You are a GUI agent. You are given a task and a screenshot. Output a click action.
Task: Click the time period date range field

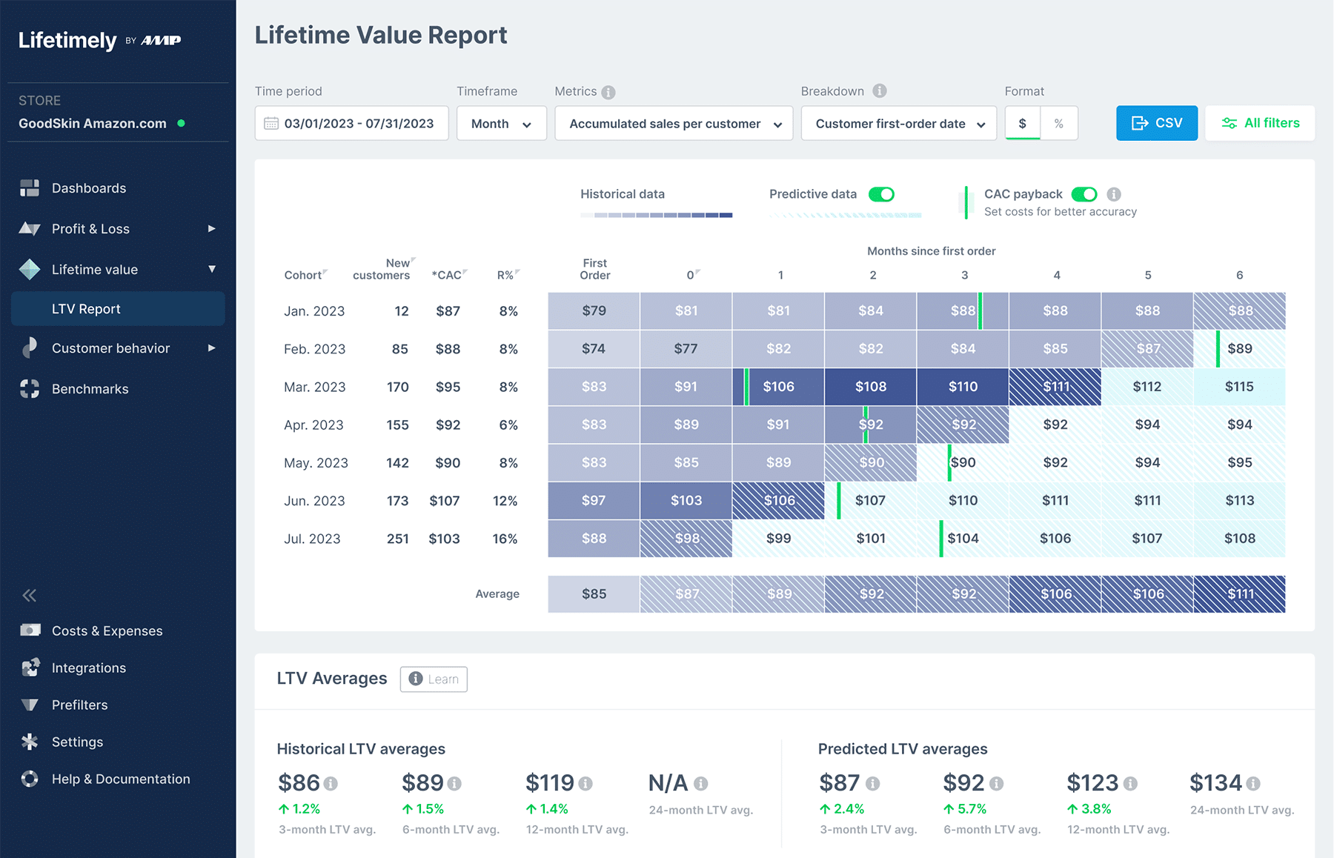click(x=351, y=123)
